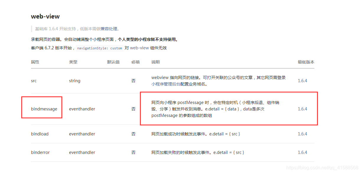Click the bindload description 网页加载成功时候触发此事件
Viewport: 361px width, 173px height.
pyautogui.click(x=196, y=134)
